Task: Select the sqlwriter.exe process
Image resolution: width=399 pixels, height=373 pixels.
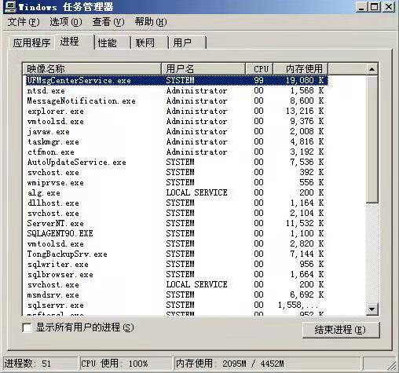Action: coord(175,264)
